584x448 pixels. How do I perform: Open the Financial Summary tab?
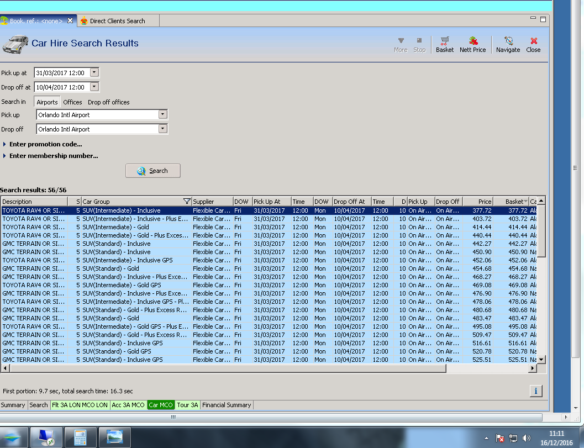[x=227, y=405]
